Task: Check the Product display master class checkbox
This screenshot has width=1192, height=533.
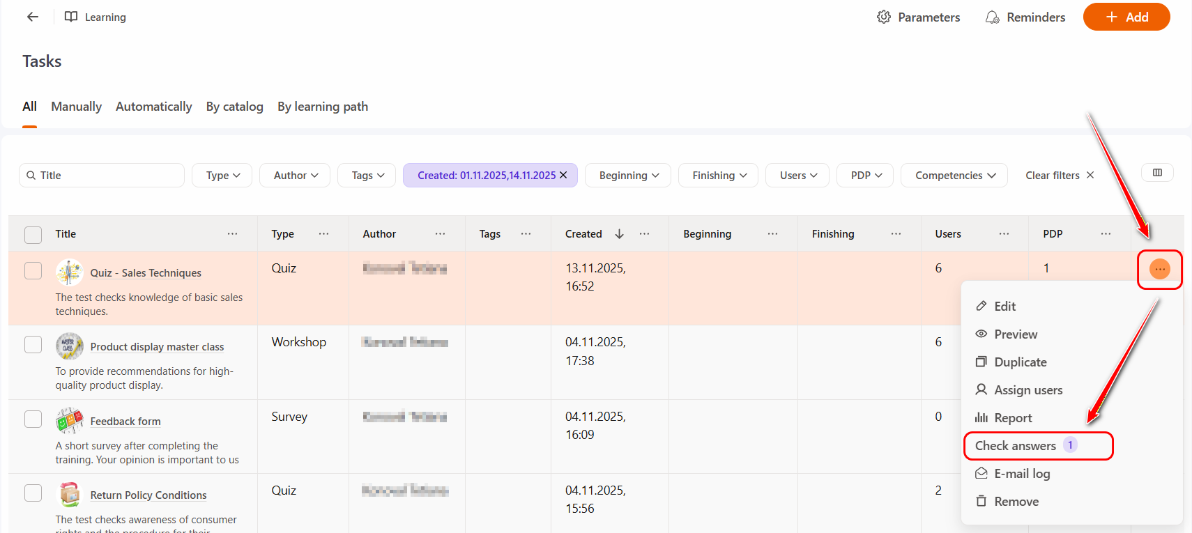Action: point(33,344)
